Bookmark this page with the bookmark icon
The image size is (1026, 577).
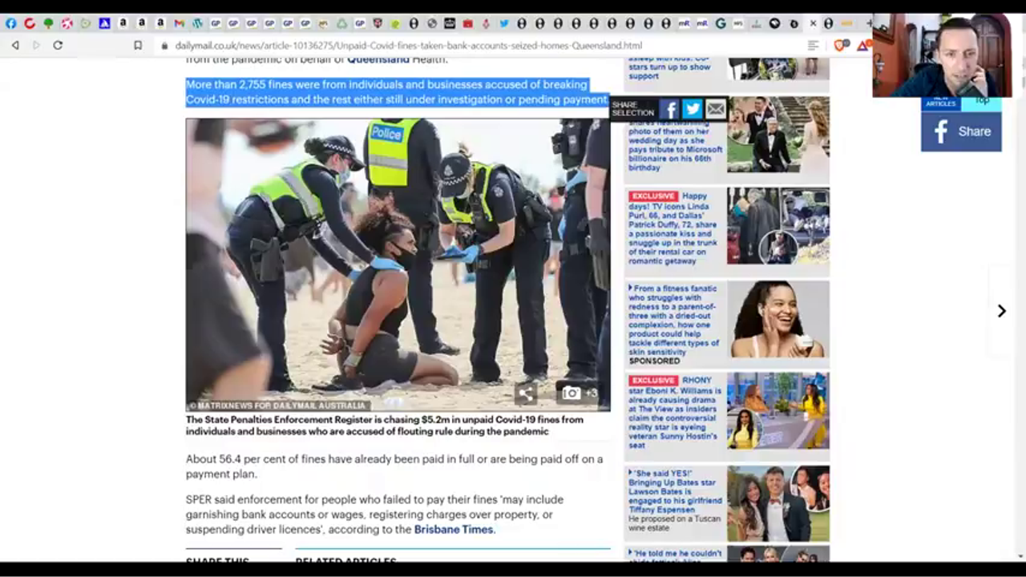(138, 46)
